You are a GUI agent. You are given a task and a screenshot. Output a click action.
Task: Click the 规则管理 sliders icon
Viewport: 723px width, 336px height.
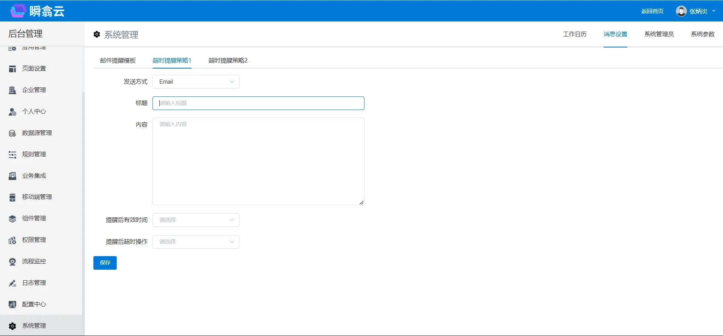tap(12, 155)
